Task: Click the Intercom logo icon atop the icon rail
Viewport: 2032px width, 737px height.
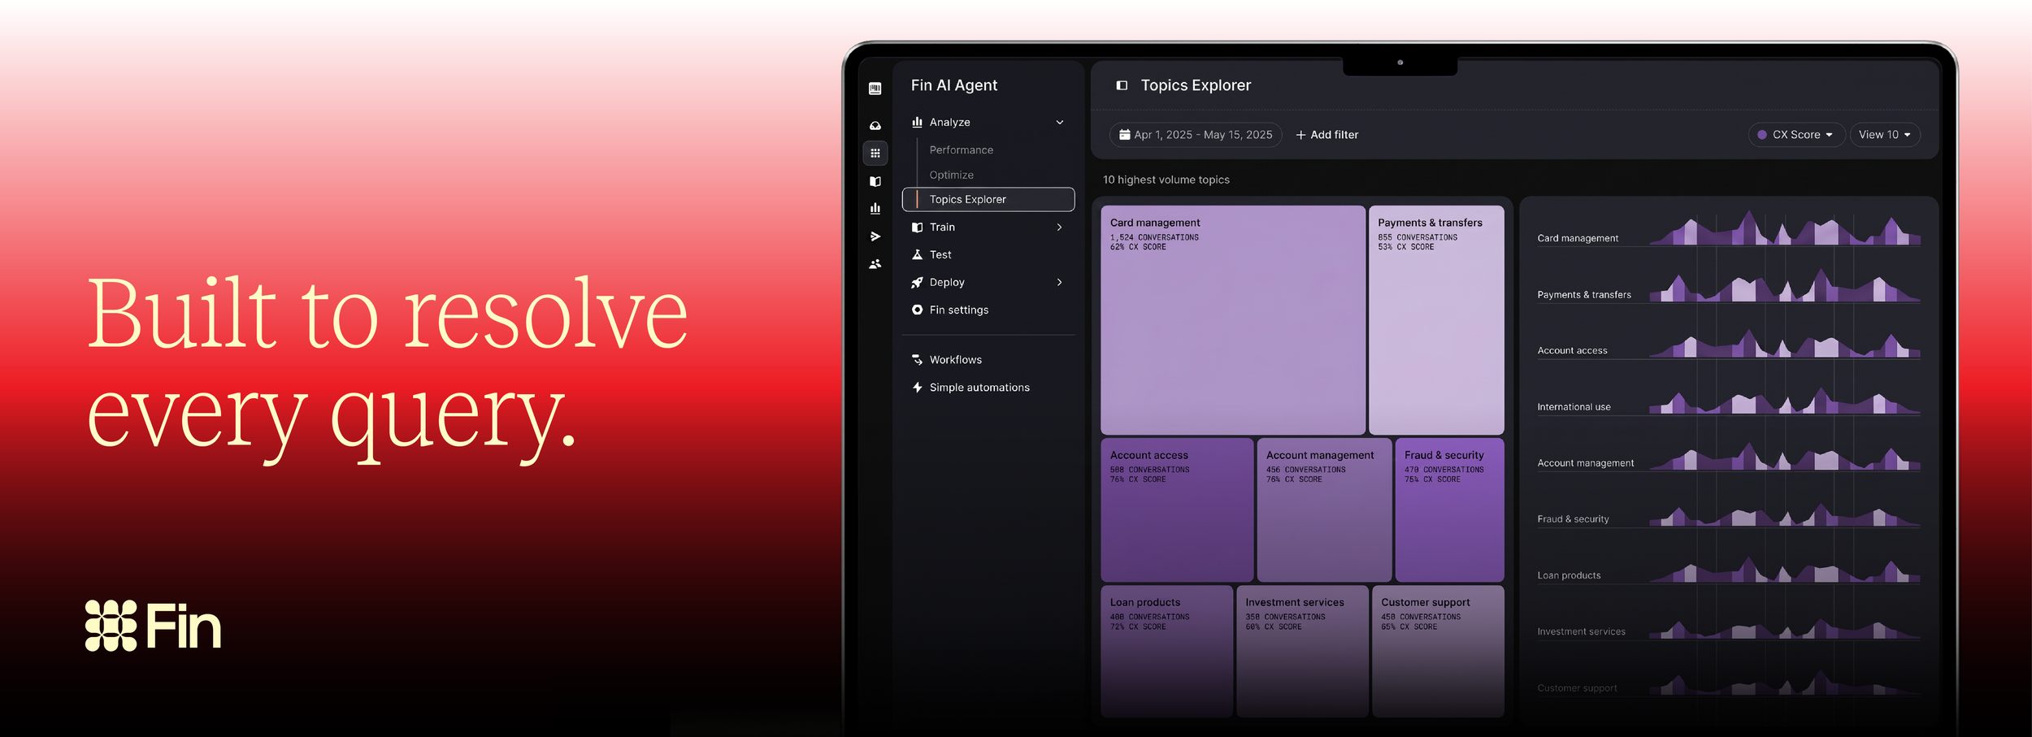Action: (x=875, y=89)
